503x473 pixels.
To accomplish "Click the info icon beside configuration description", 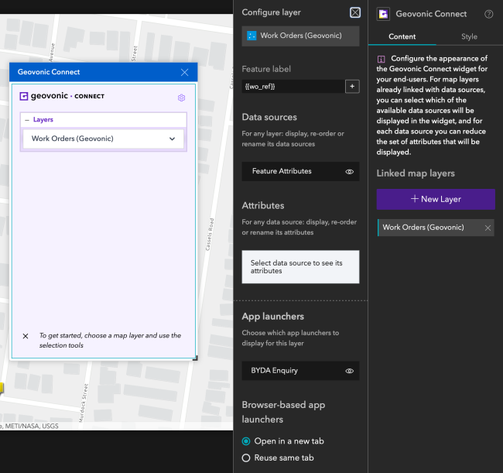I will click(381, 59).
